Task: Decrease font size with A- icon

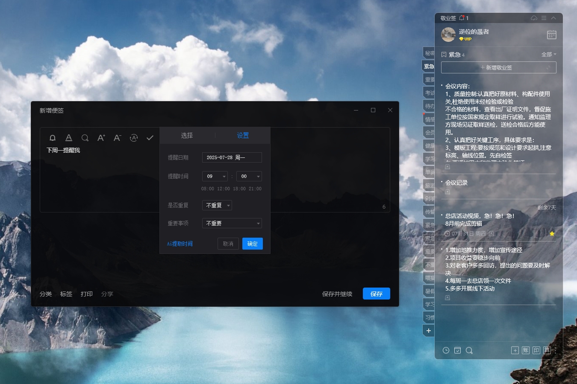Action: [117, 138]
